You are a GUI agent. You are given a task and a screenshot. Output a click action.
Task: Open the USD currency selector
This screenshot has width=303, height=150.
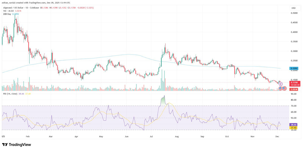(x=293, y=8)
